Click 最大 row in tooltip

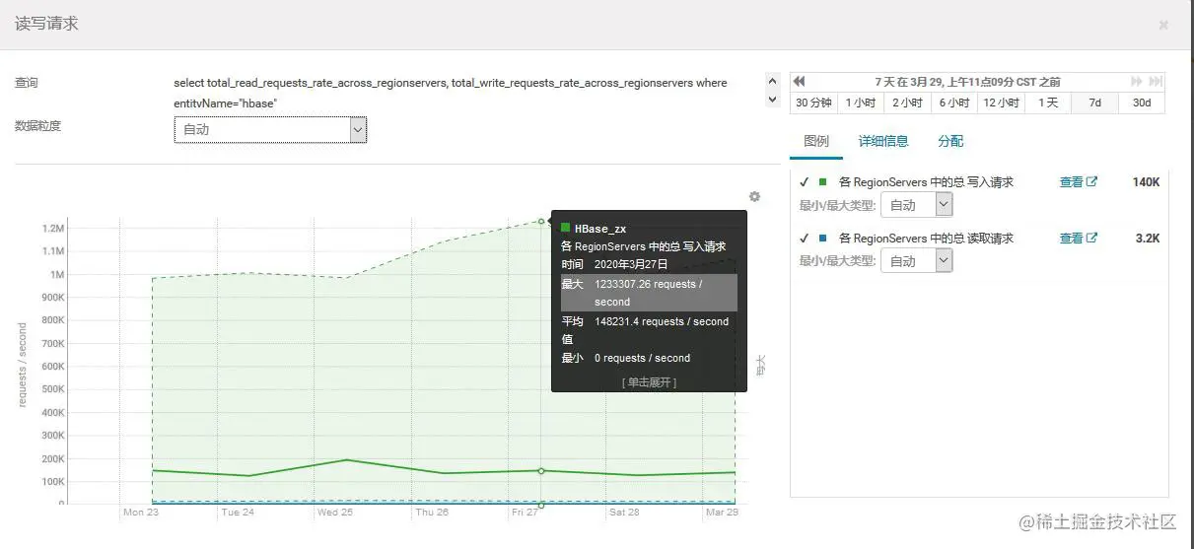(649, 293)
